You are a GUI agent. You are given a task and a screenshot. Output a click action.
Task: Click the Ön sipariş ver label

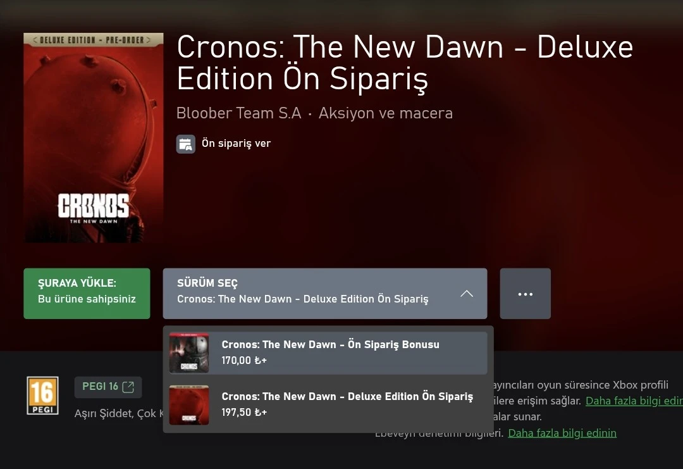pos(236,144)
